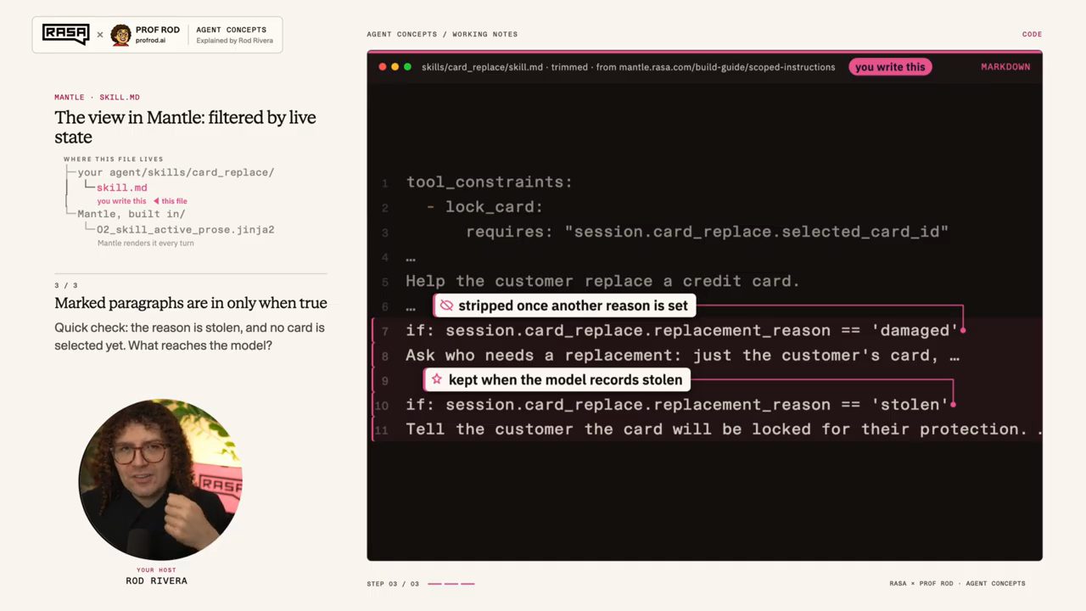Screen dimensions: 1086x611
Task: Click the 'WHERE THIS FILE LIVES' caption
Action: pyautogui.click(x=113, y=159)
